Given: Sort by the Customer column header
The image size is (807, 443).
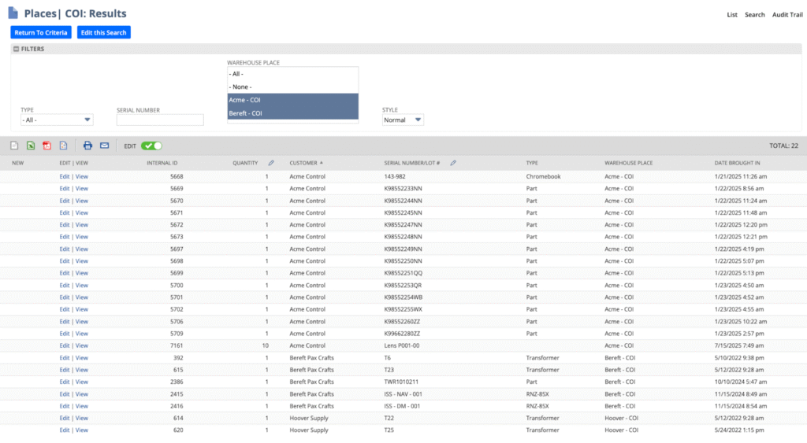Looking at the screenshot, I should click(303, 163).
